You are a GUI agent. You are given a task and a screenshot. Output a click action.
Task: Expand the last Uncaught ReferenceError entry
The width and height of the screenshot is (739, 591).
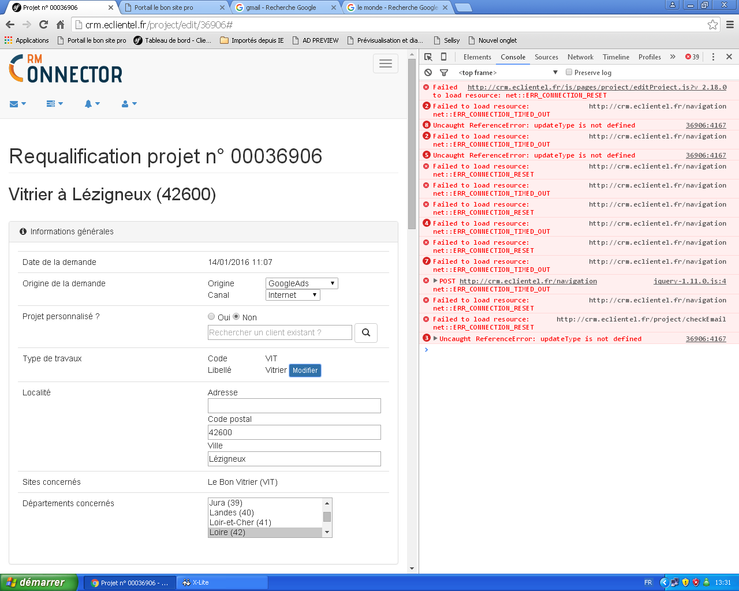[x=435, y=338]
